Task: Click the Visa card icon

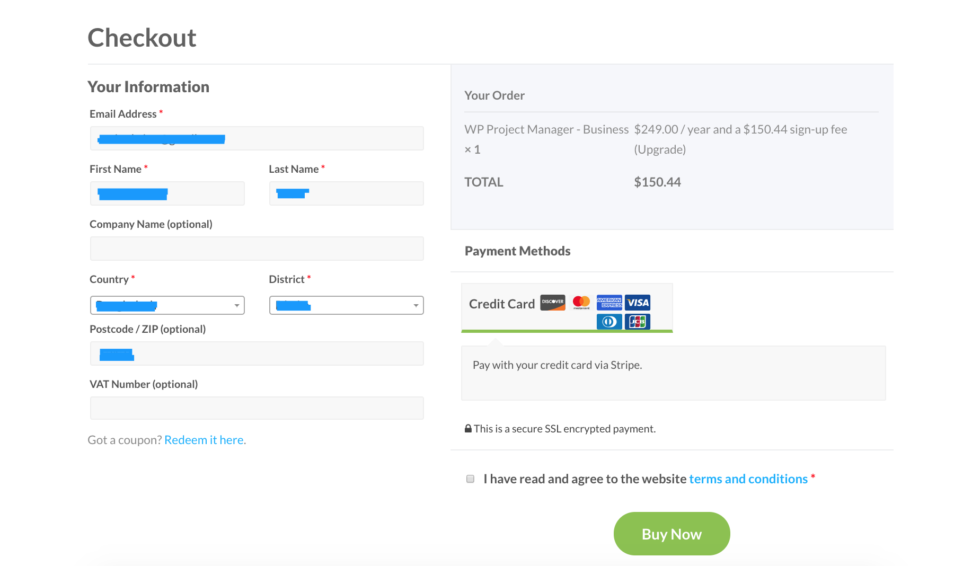Action: (638, 303)
